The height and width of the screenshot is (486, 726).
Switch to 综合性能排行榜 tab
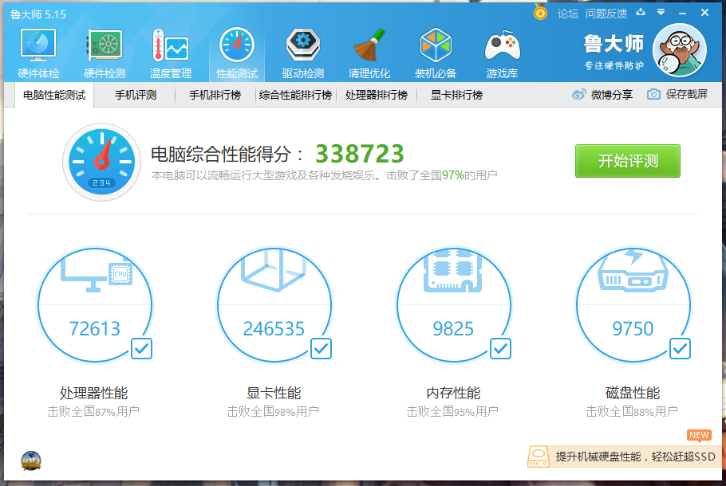coord(295,96)
